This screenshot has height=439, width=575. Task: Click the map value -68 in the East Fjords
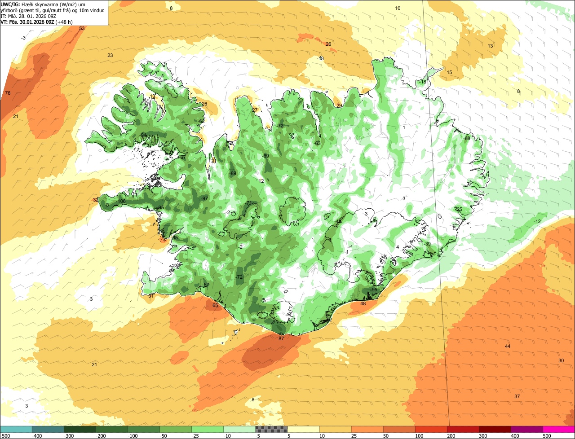(466, 138)
